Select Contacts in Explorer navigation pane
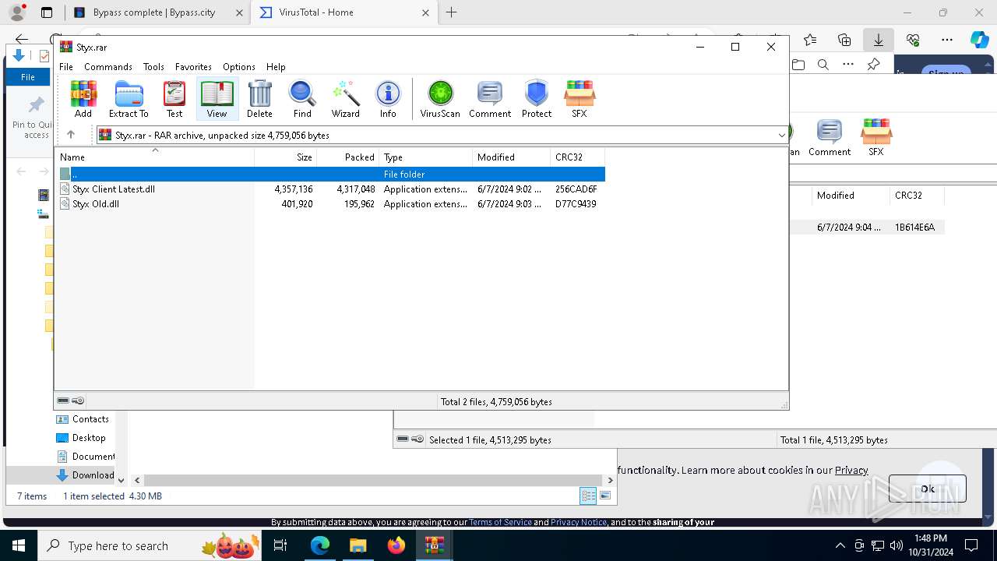Screen dimensions: 997x561 [83, 419]
